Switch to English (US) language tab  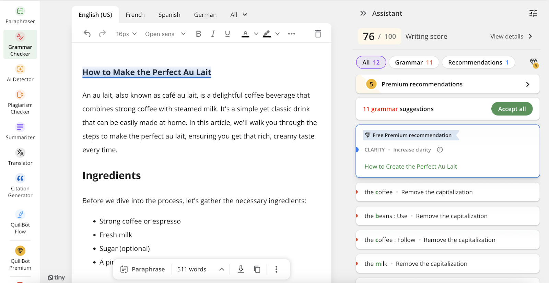pos(95,15)
